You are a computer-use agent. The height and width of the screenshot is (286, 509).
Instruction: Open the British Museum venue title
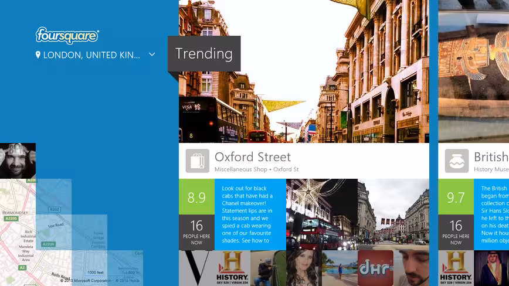pos(491,157)
